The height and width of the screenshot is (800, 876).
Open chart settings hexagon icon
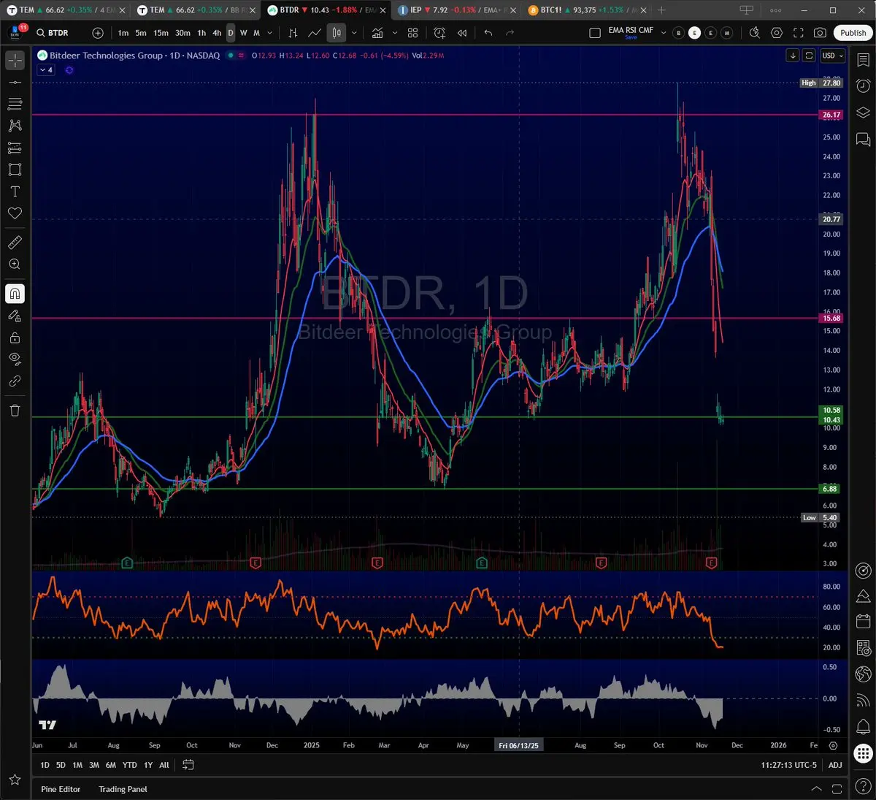(x=777, y=33)
